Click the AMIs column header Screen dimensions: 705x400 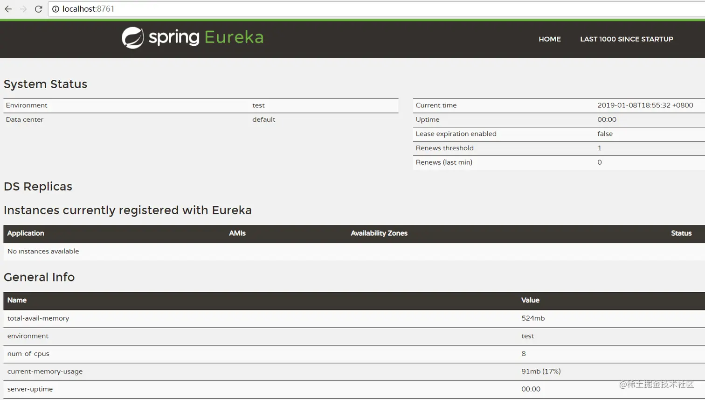pos(237,233)
